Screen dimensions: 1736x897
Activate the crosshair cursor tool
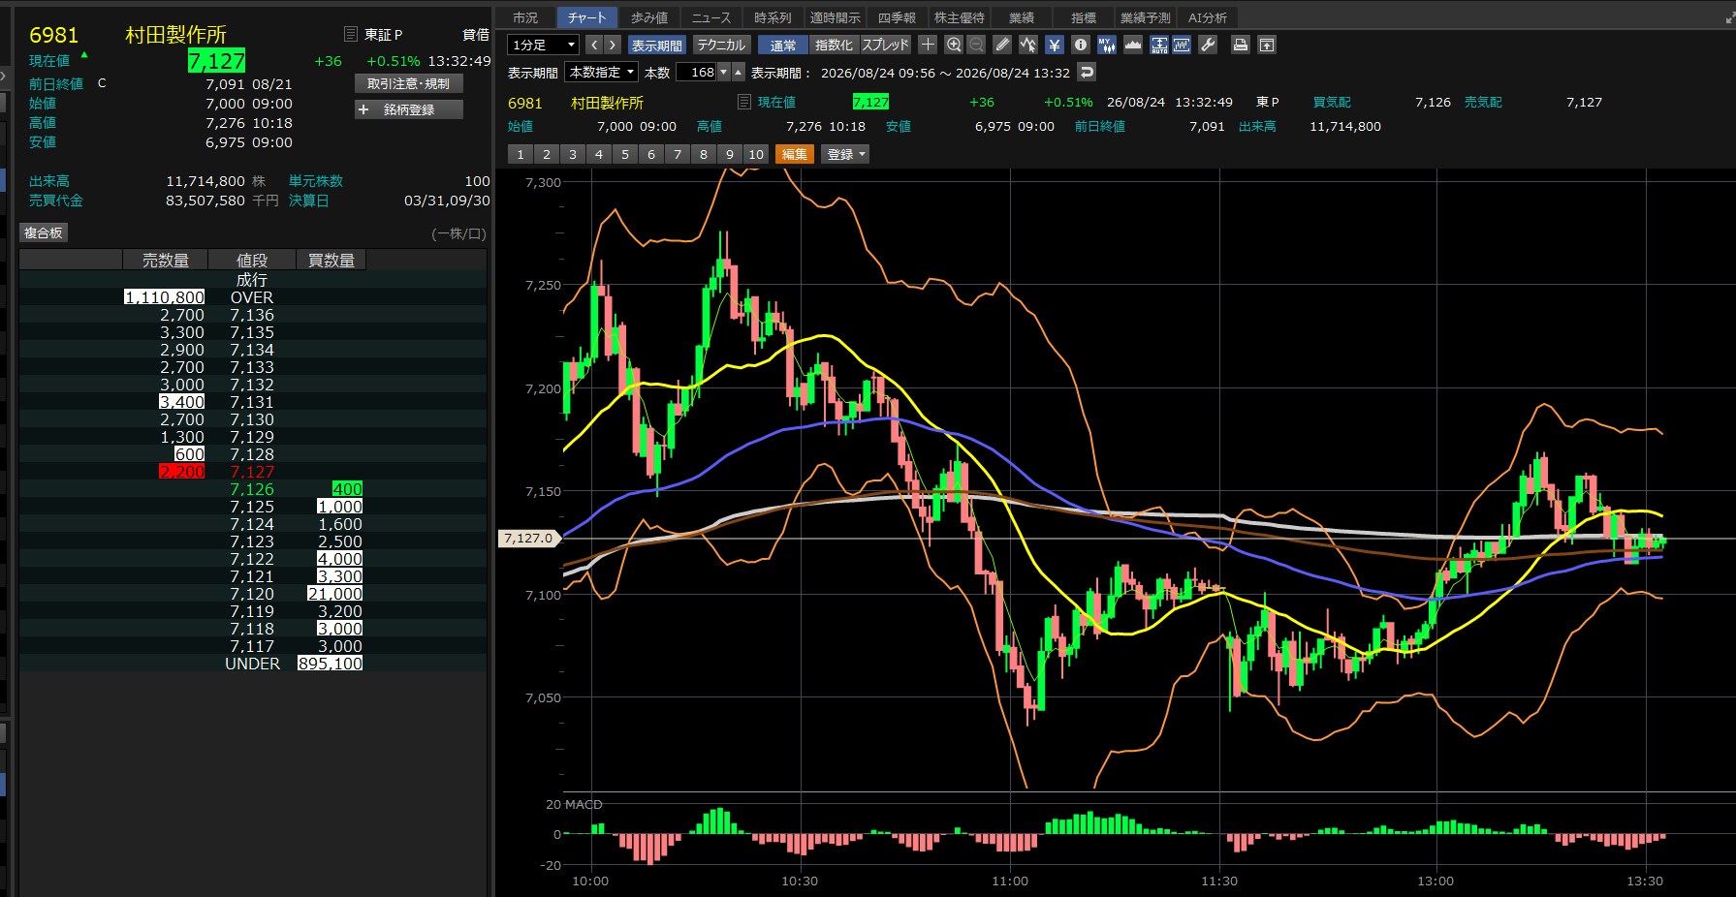pyautogui.click(x=928, y=45)
